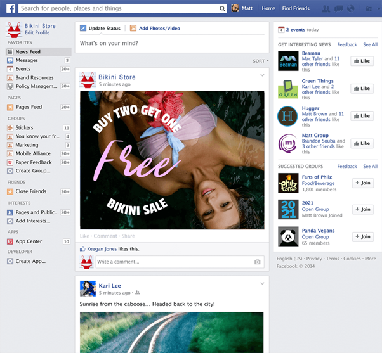
Task: Open friend requests icon in top bar
Action: [x=326, y=9]
